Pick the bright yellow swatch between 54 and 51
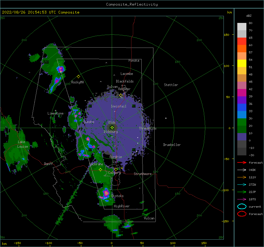 click(242, 63)
